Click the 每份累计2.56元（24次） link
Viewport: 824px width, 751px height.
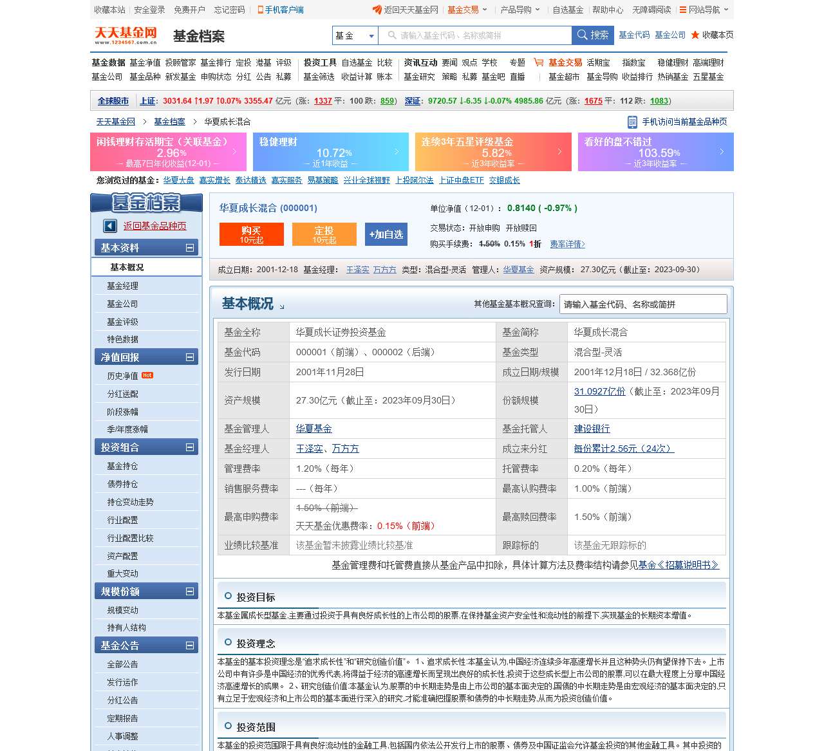[624, 449]
